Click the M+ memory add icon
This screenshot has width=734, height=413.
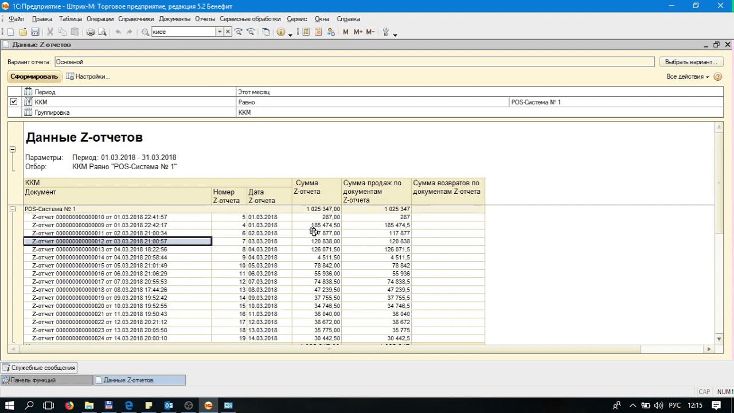click(x=358, y=32)
